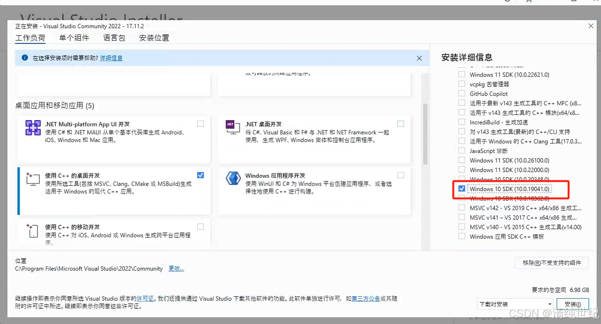
Task: Switch to the 工作负荷 tab
Action: click(x=30, y=38)
